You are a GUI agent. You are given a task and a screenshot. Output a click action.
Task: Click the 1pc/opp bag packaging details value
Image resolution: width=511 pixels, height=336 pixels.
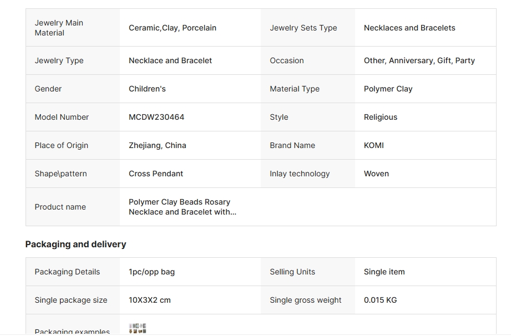click(151, 272)
